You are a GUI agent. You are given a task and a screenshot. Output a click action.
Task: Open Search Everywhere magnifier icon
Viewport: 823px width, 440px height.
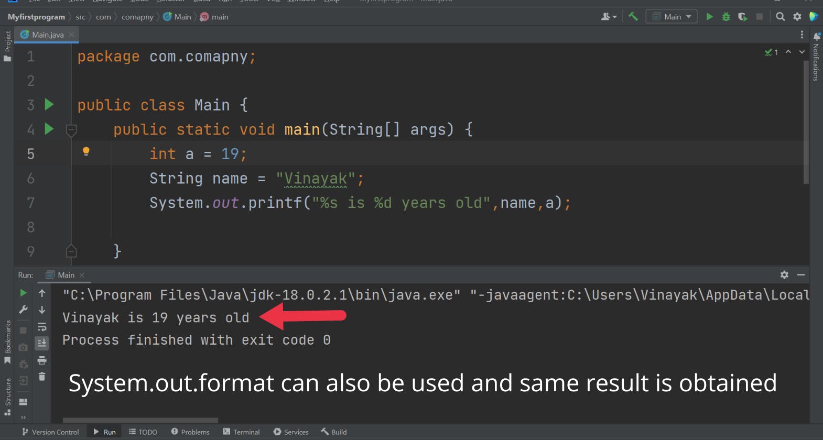click(780, 17)
